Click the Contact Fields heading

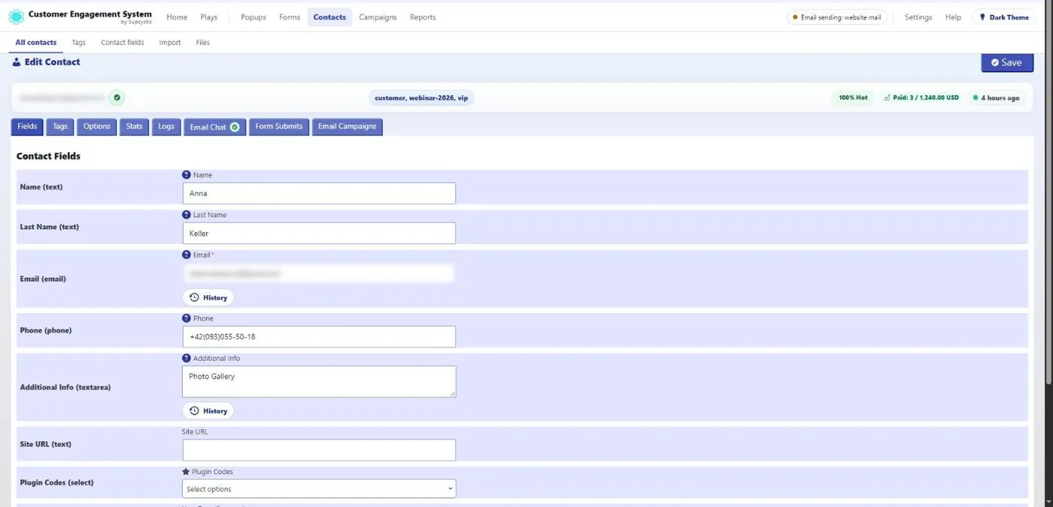pos(48,156)
